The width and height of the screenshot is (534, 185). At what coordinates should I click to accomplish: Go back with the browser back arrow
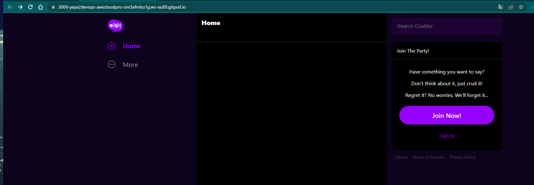point(10,7)
